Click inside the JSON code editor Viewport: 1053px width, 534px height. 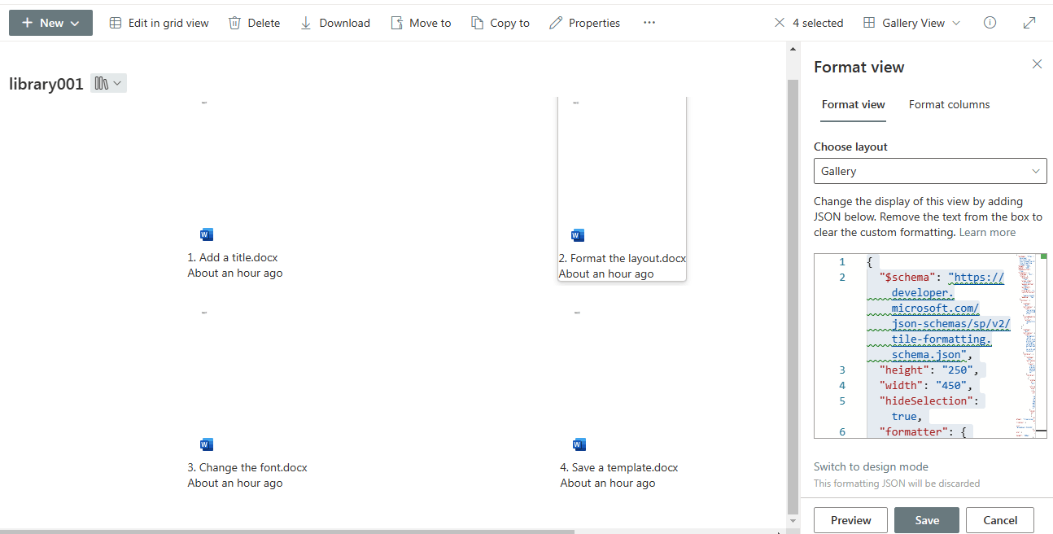[x=930, y=346]
